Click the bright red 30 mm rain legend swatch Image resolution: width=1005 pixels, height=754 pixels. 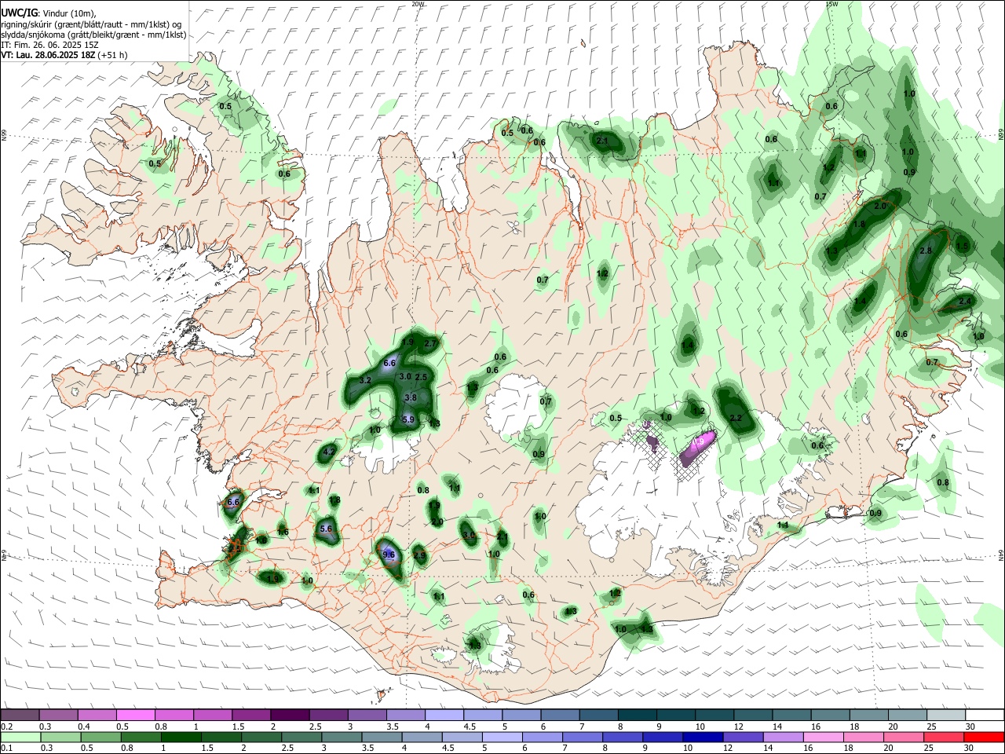984,737
